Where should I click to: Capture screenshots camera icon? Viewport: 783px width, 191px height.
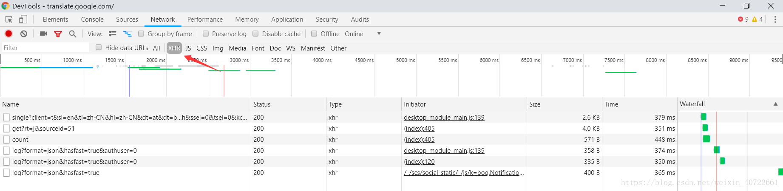(x=43, y=34)
